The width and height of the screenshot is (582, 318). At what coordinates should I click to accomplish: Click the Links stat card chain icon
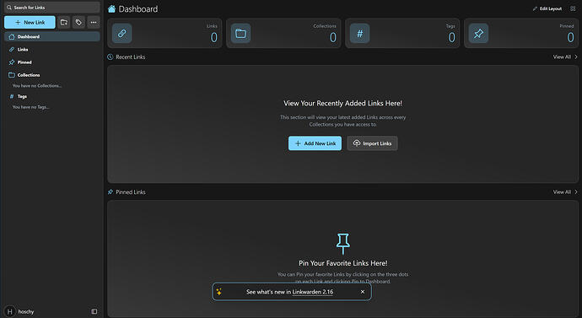click(x=121, y=34)
